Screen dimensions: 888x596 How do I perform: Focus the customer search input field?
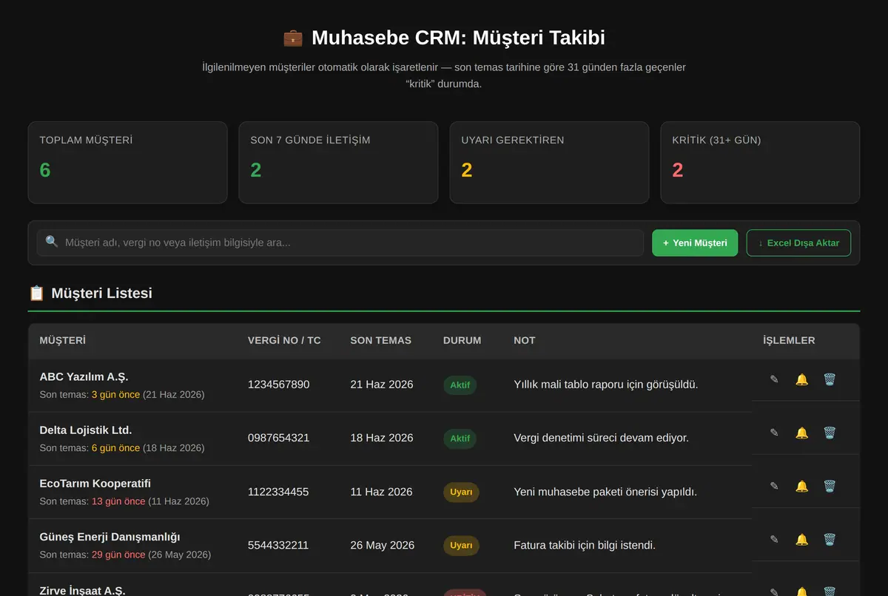[x=340, y=243]
